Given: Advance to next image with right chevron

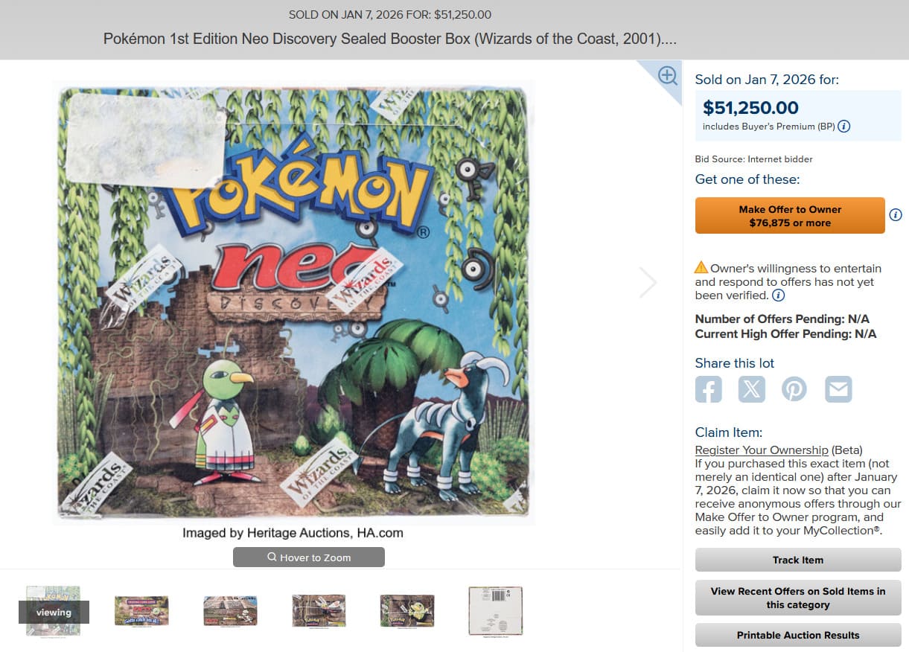Looking at the screenshot, I should pos(648,283).
